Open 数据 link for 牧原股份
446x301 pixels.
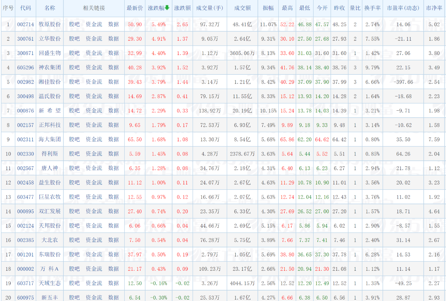click(114, 24)
